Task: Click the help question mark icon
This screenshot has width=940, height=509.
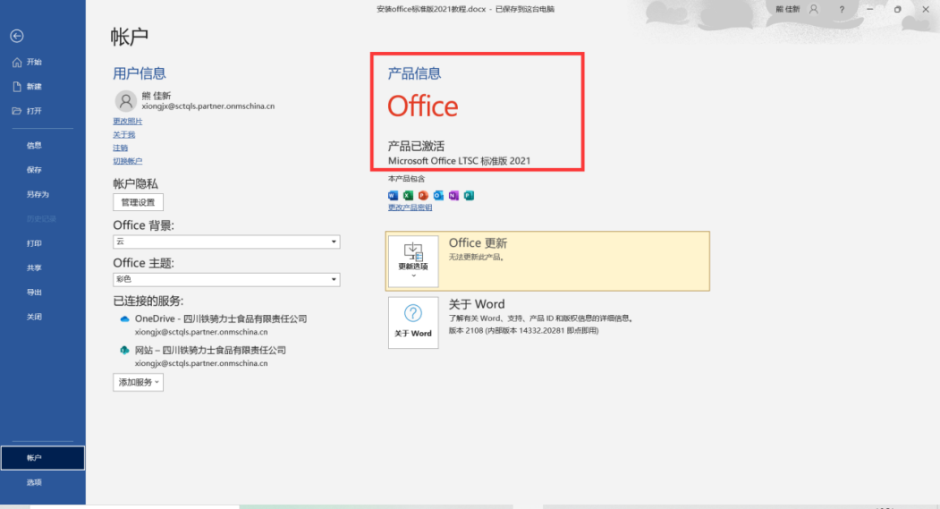Action: pyautogui.click(x=842, y=9)
